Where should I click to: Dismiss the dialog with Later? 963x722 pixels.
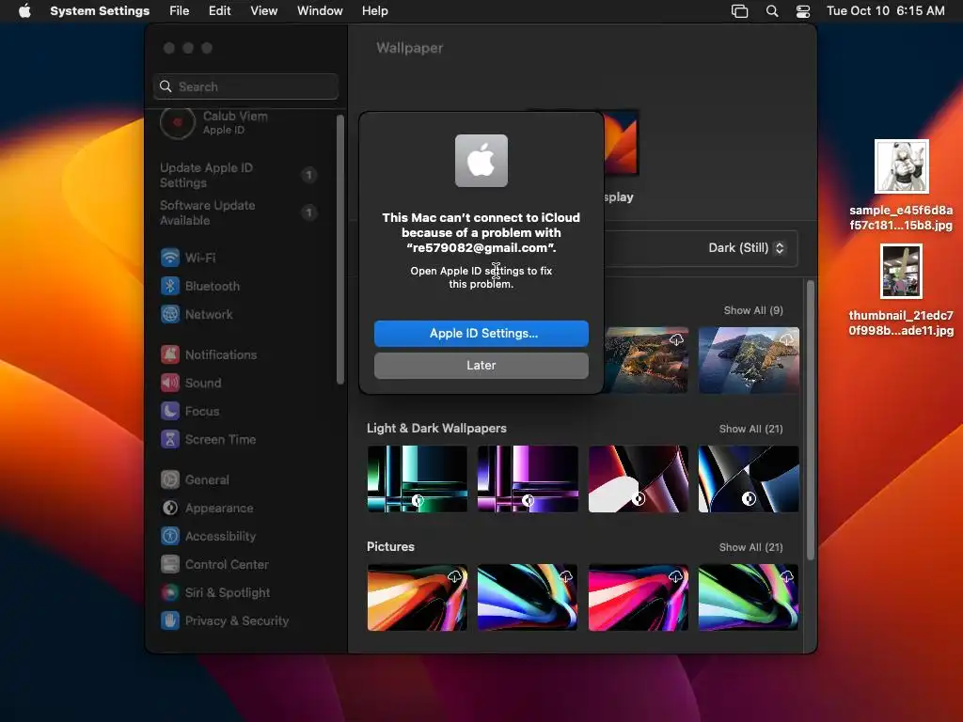click(x=481, y=366)
